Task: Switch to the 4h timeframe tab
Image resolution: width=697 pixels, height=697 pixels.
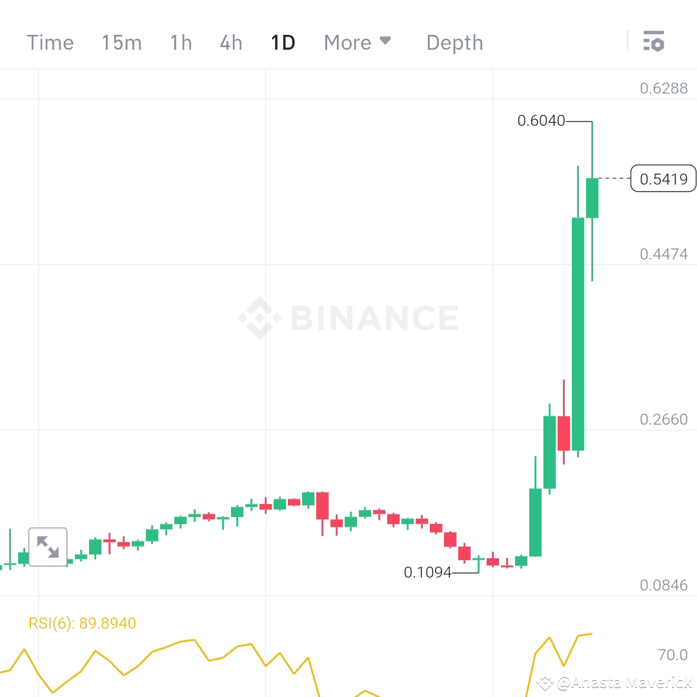Action: [230, 42]
